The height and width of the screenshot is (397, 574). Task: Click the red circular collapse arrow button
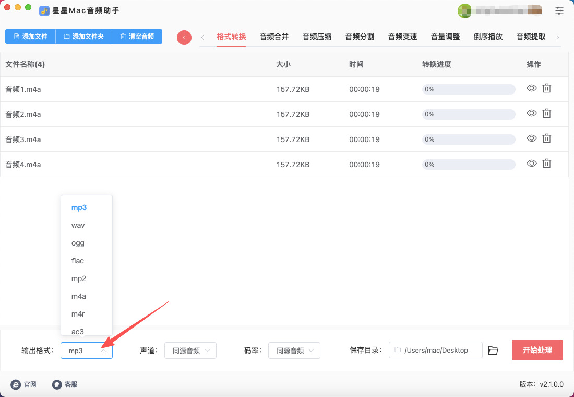[x=184, y=37]
